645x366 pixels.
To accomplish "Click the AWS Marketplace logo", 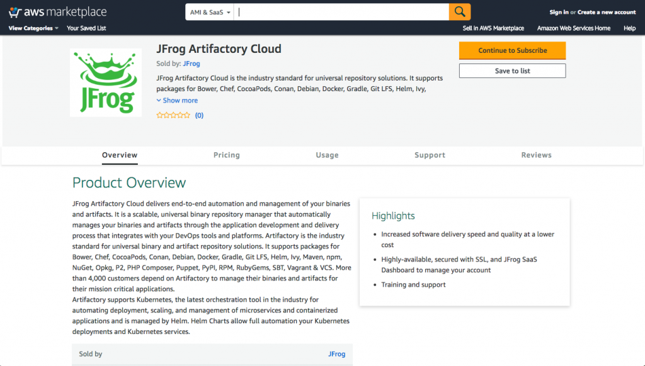I will [x=57, y=12].
